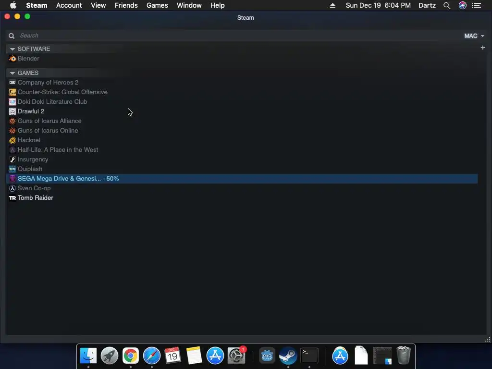Click the Insurgency game icon
Screen dimensions: 492x369
click(x=12, y=160)
